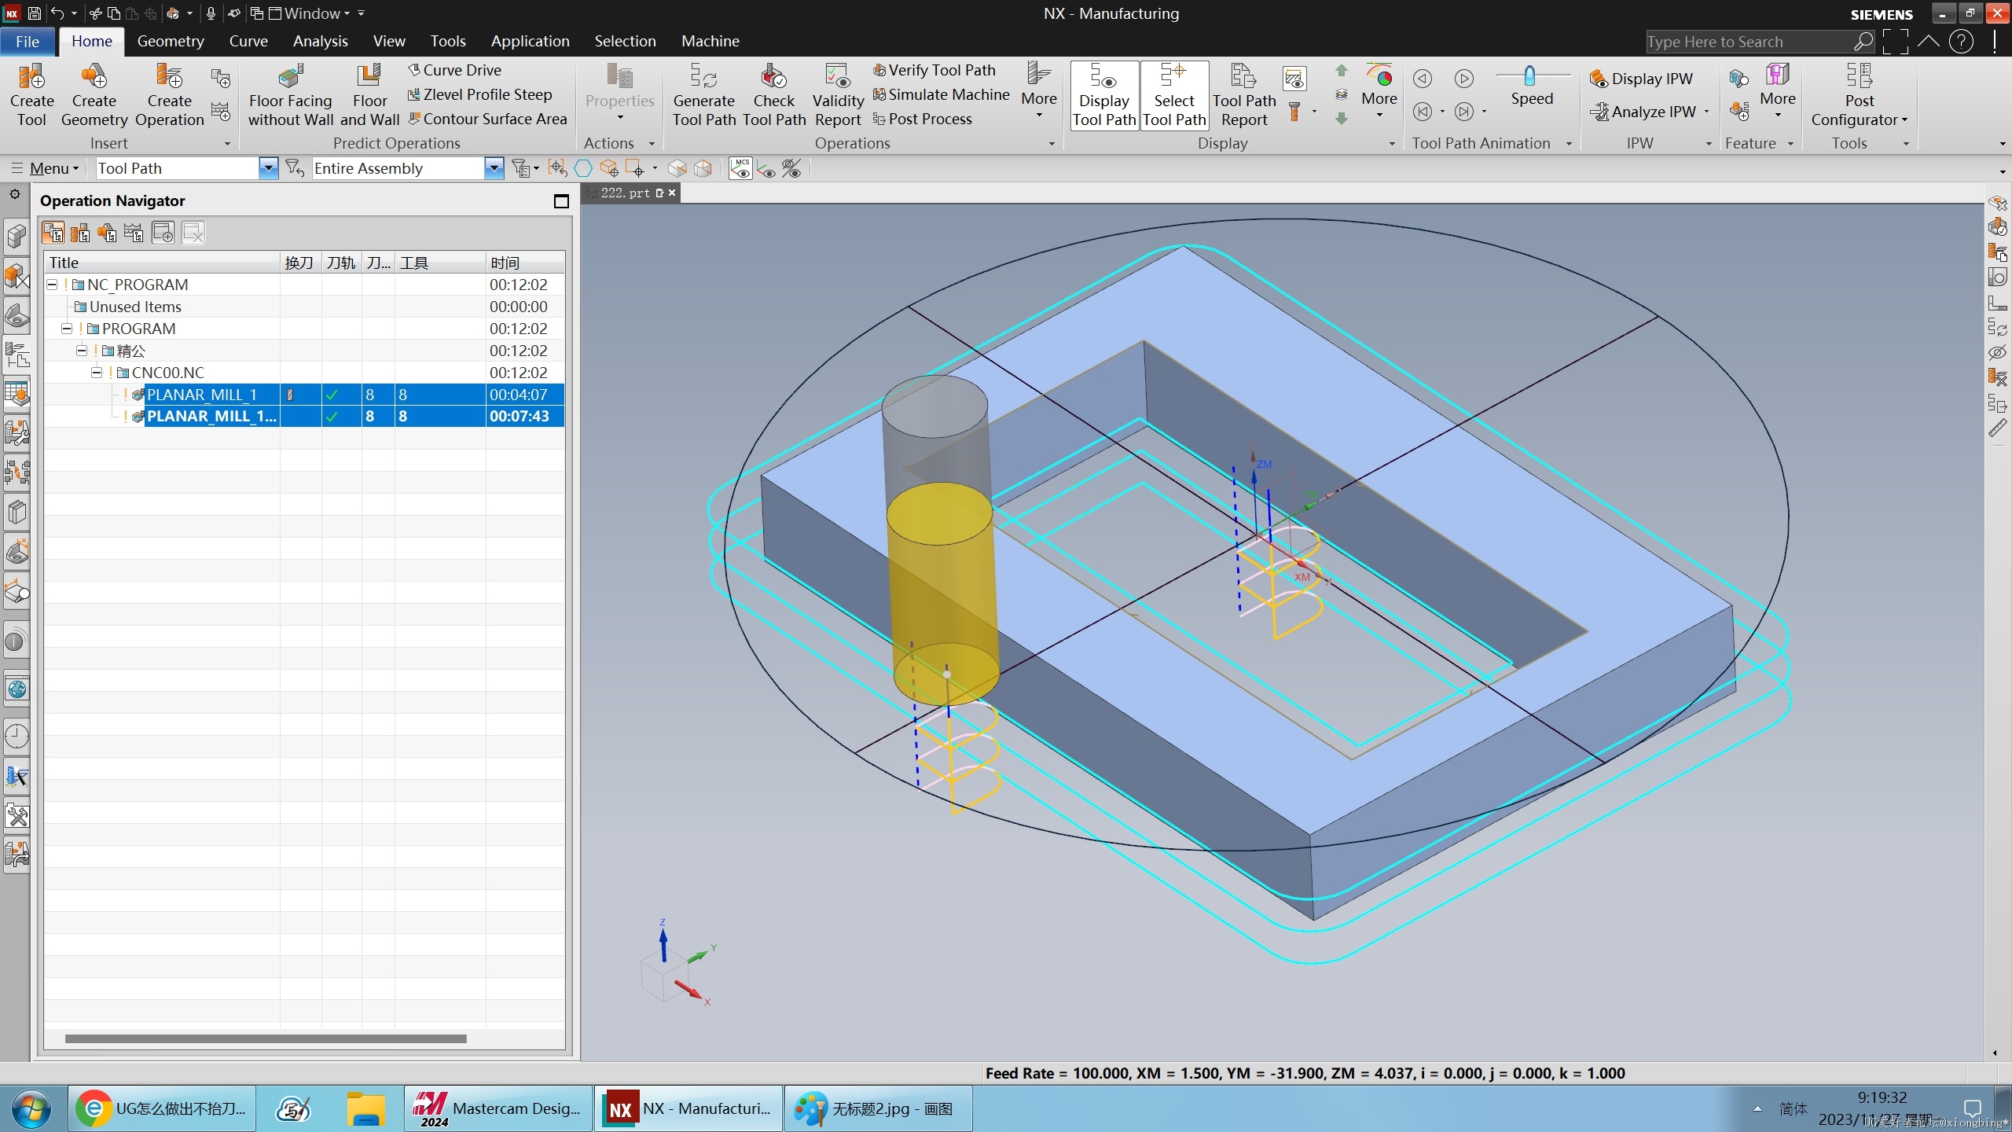Open the Home ribbon tab
Screen dimensions: 2012x1132
click(90, 39)
